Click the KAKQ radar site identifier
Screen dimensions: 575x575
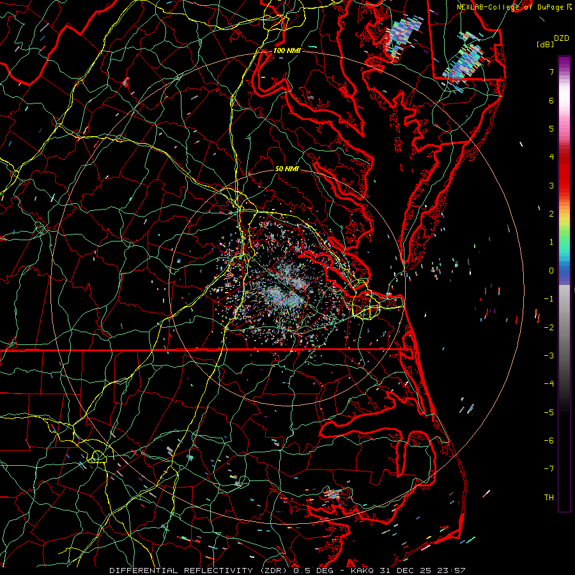click(x=362, y=571)
